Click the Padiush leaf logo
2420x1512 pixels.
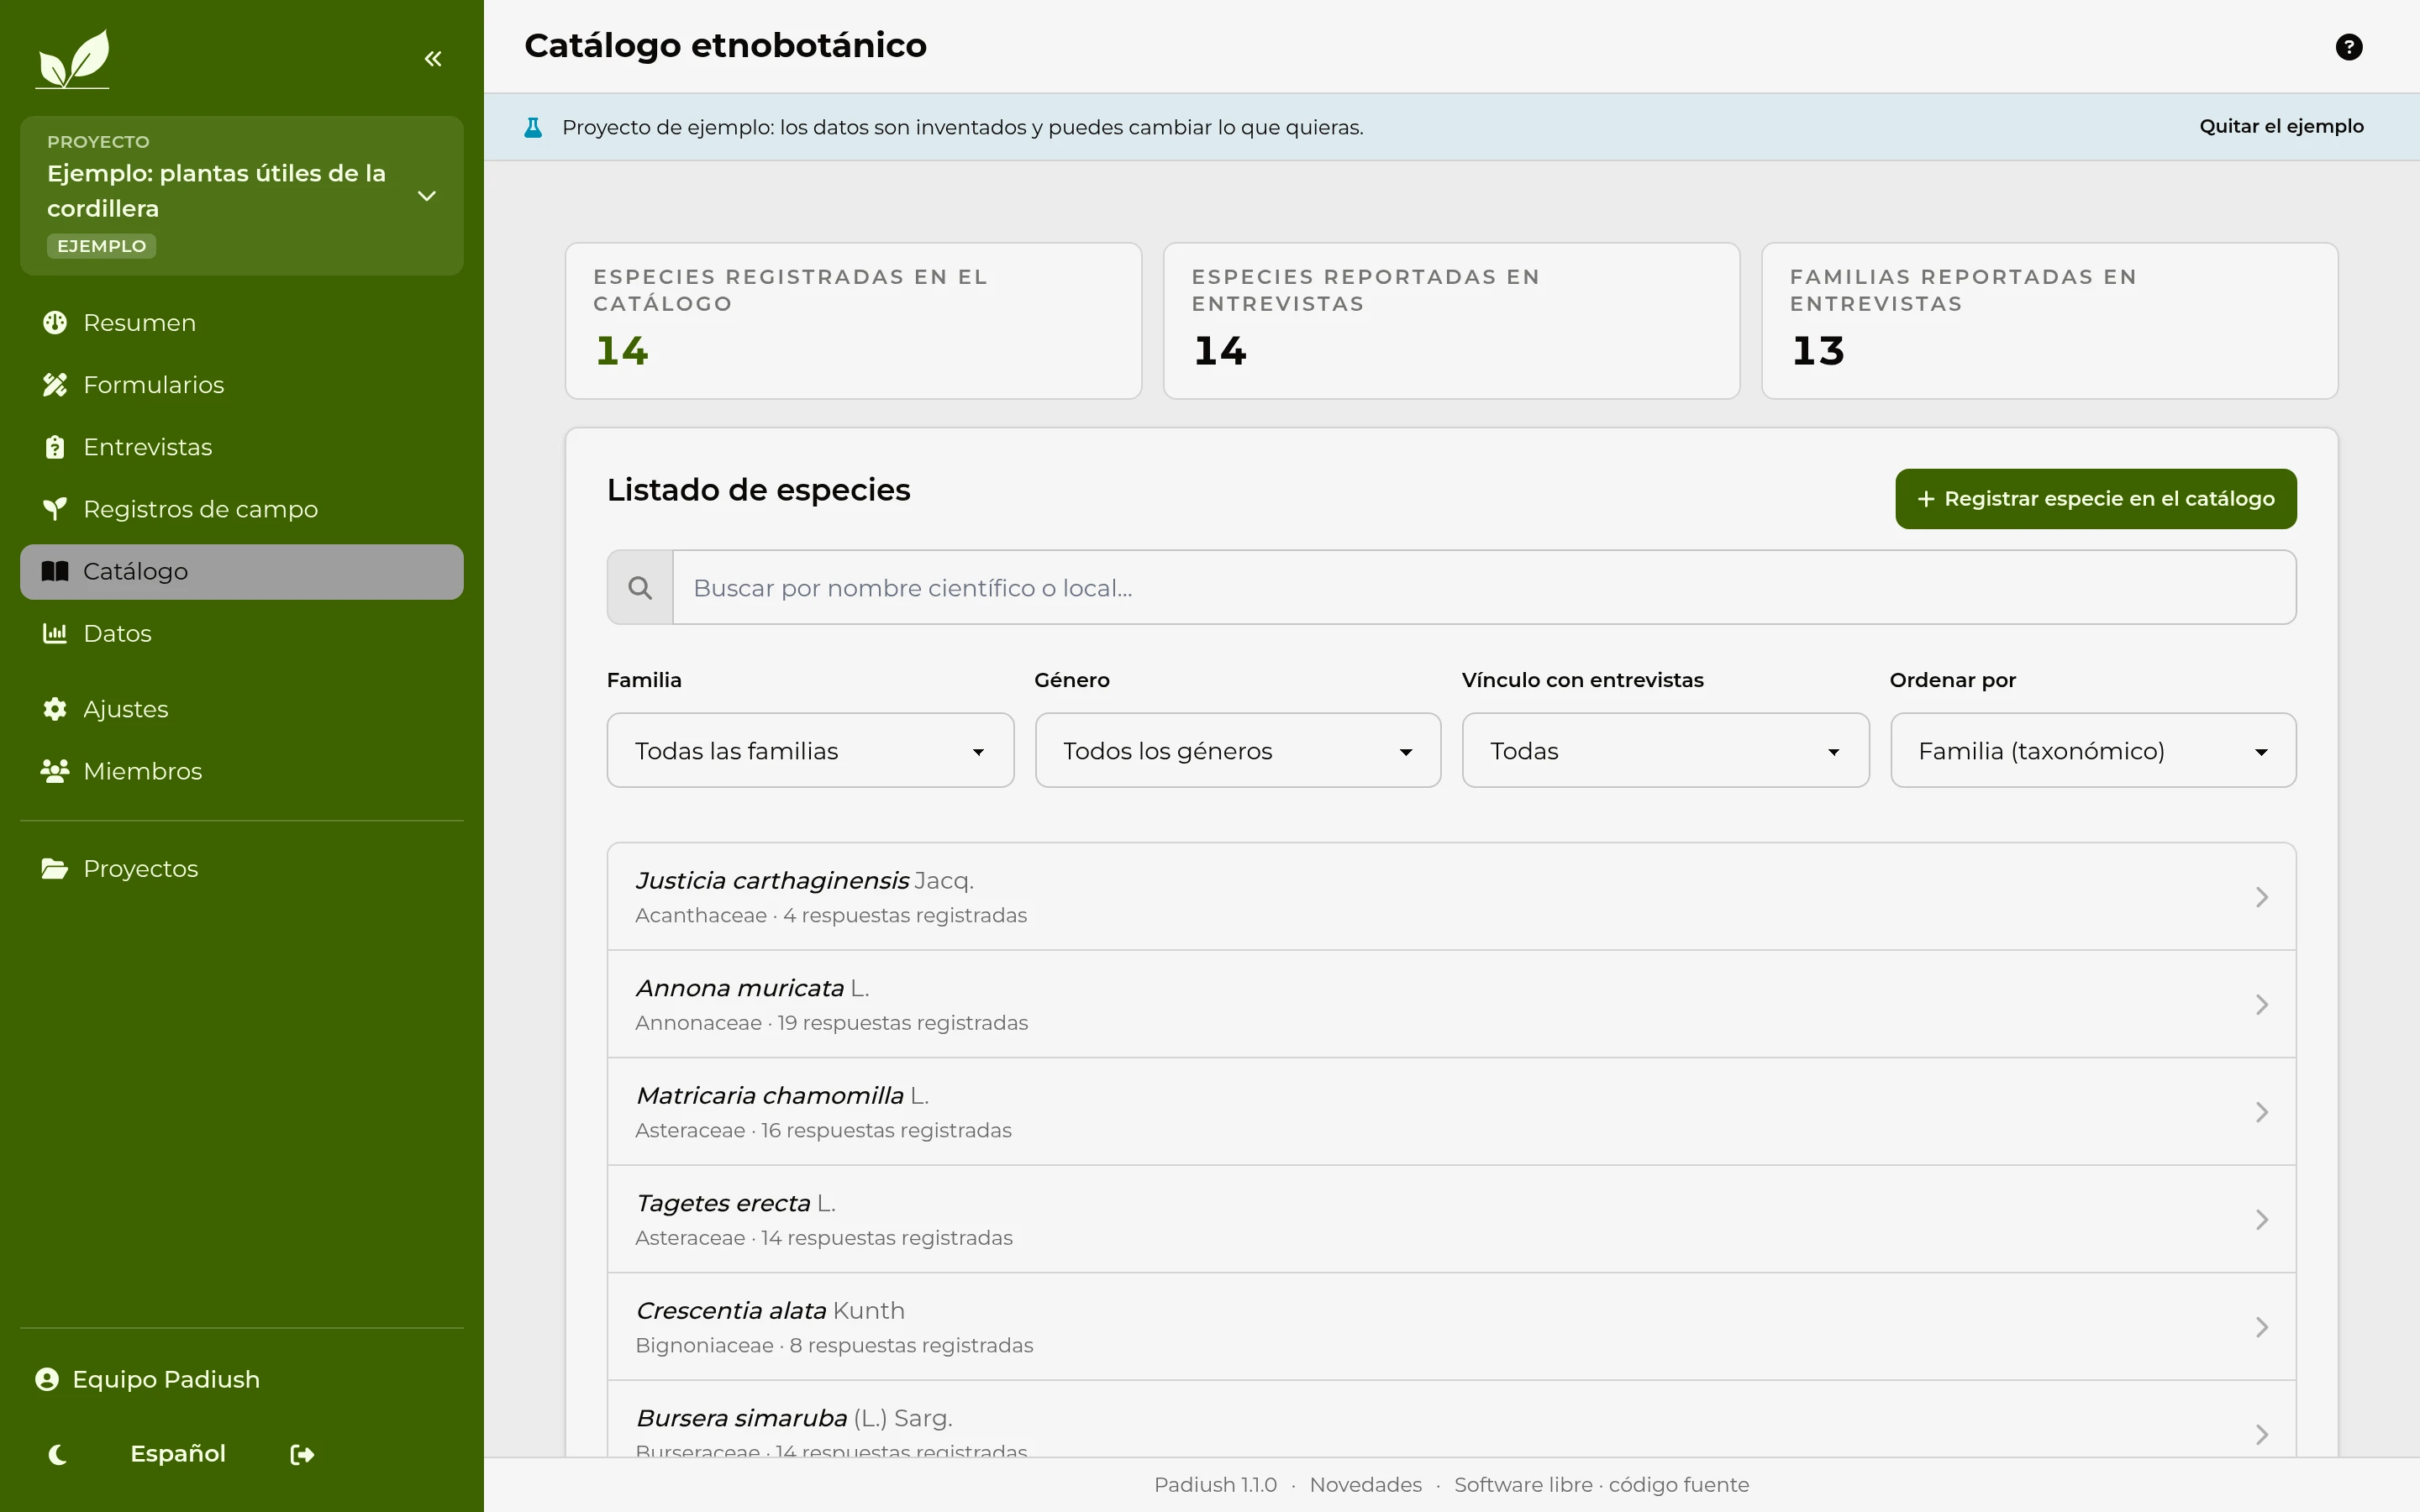[x=73, y=59]
